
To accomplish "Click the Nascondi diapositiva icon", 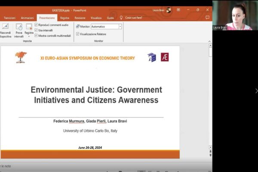I will [6, 27].
